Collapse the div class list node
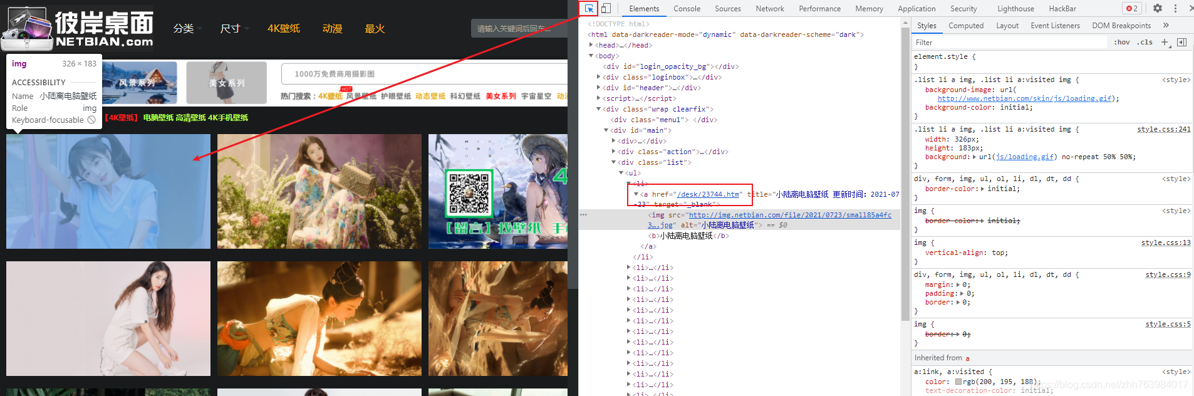 (613, 162)
